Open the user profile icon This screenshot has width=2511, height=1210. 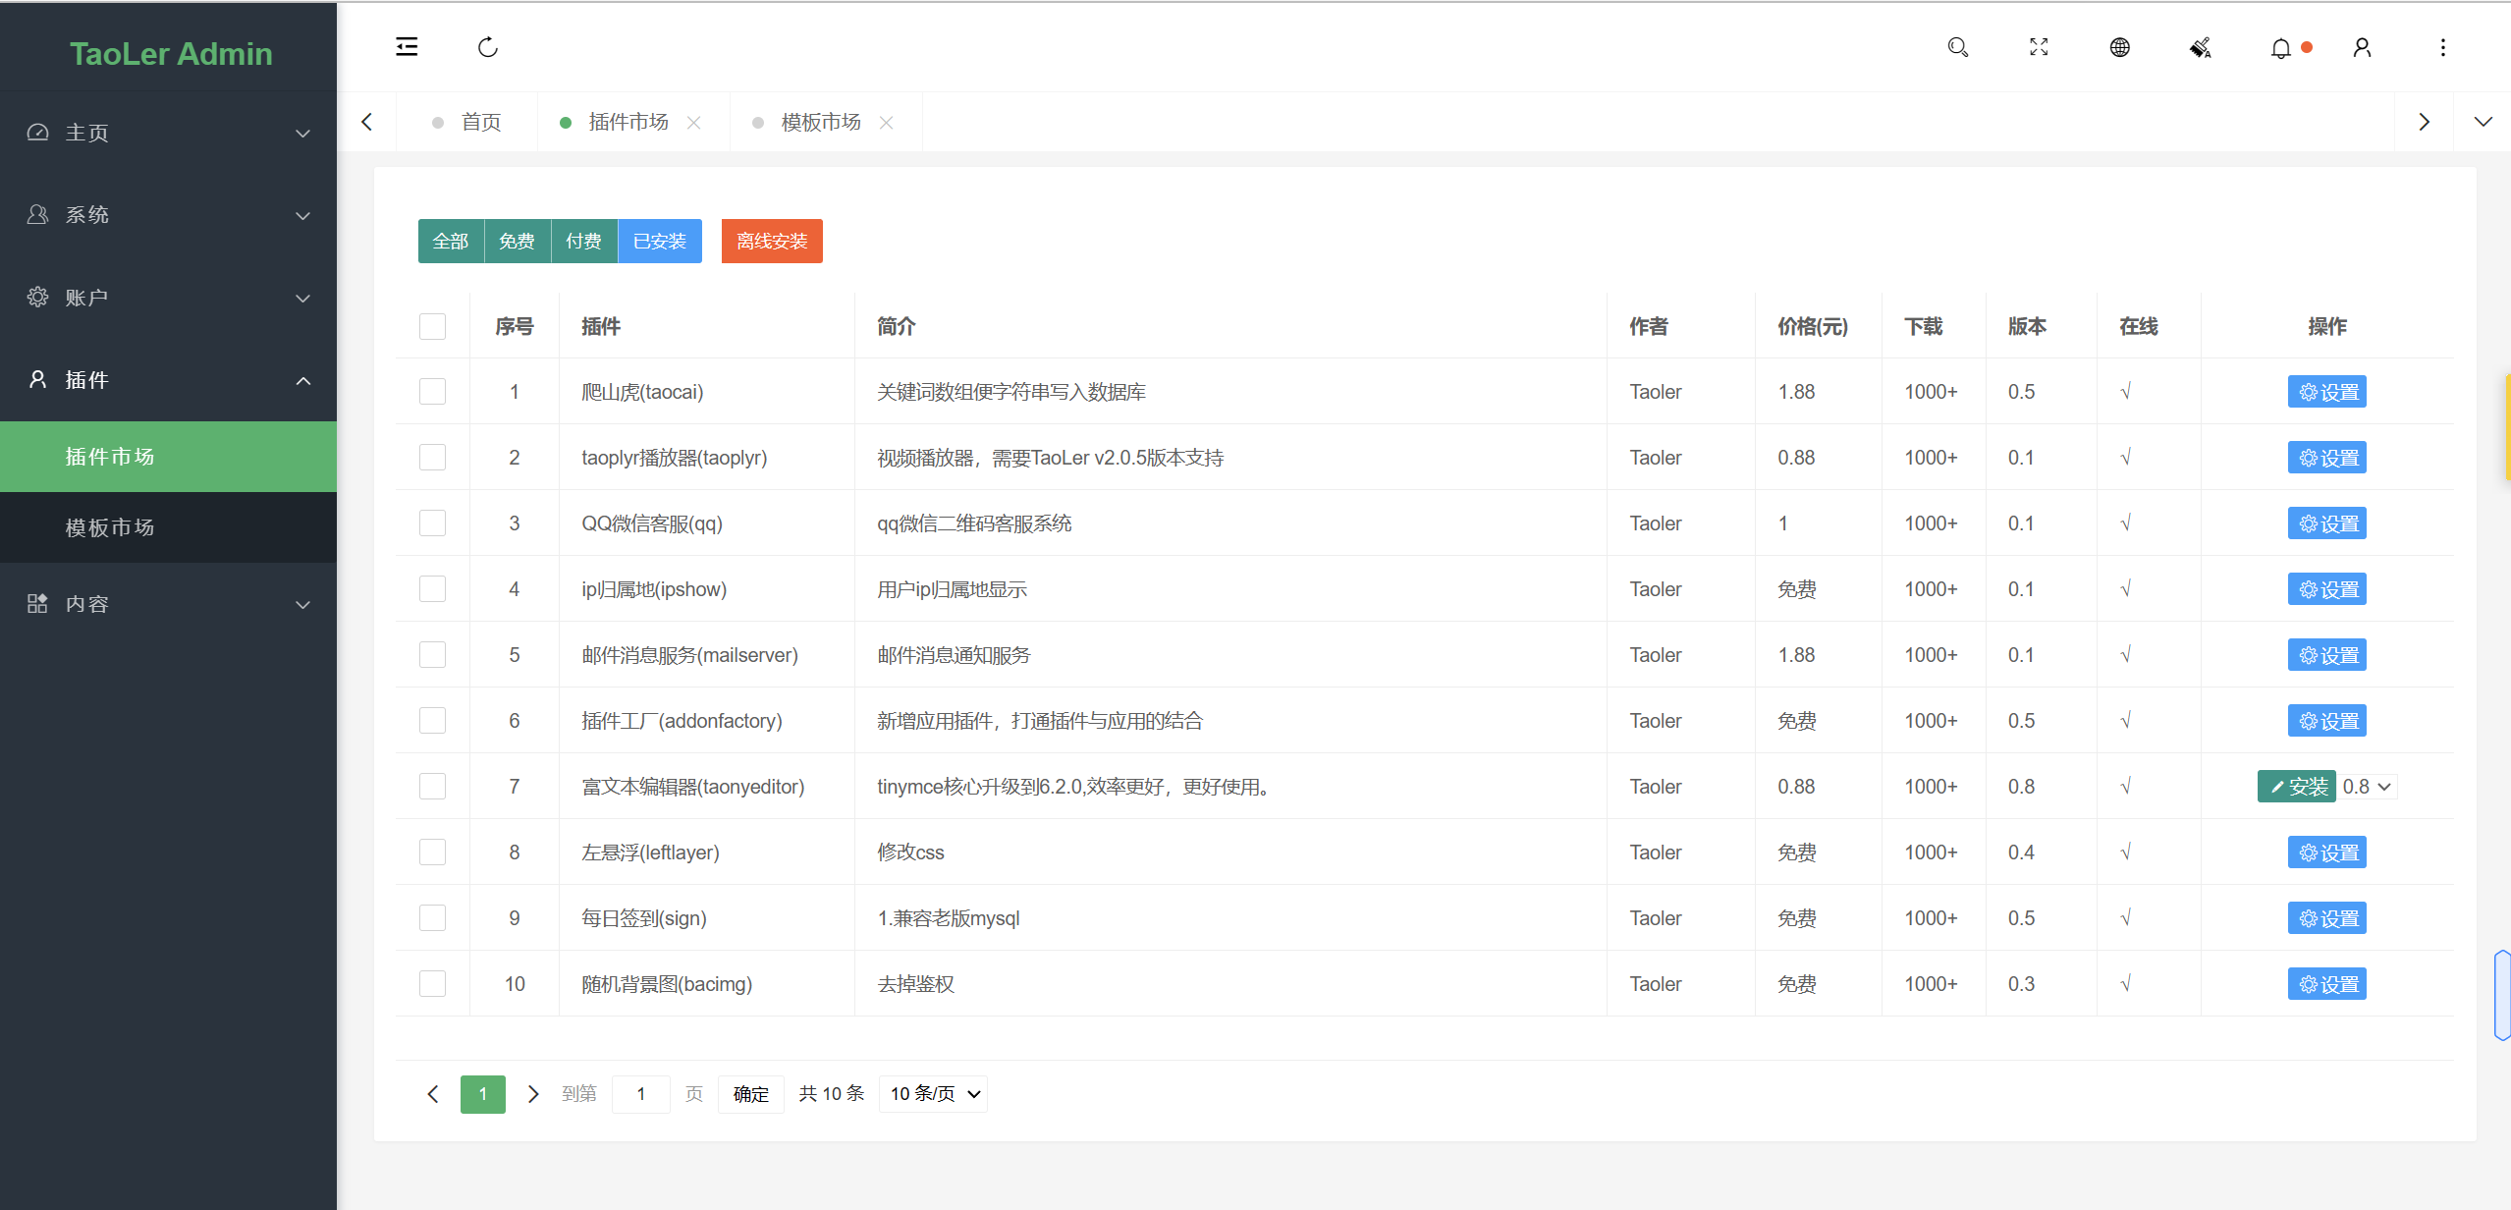pos(2361,47)
